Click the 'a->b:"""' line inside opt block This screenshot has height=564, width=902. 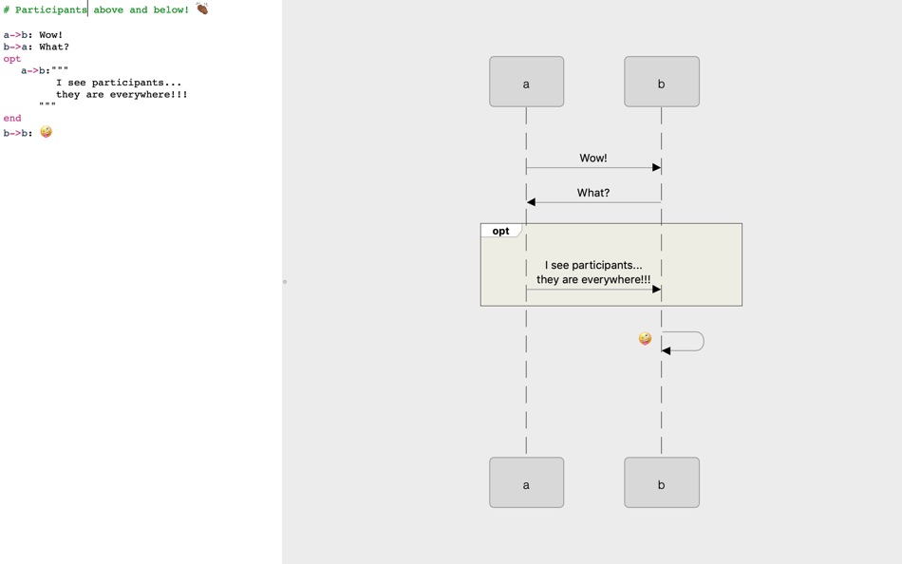45,70
